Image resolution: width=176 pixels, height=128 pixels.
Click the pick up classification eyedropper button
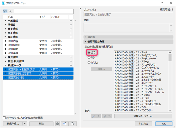click(x=96, y=116)
